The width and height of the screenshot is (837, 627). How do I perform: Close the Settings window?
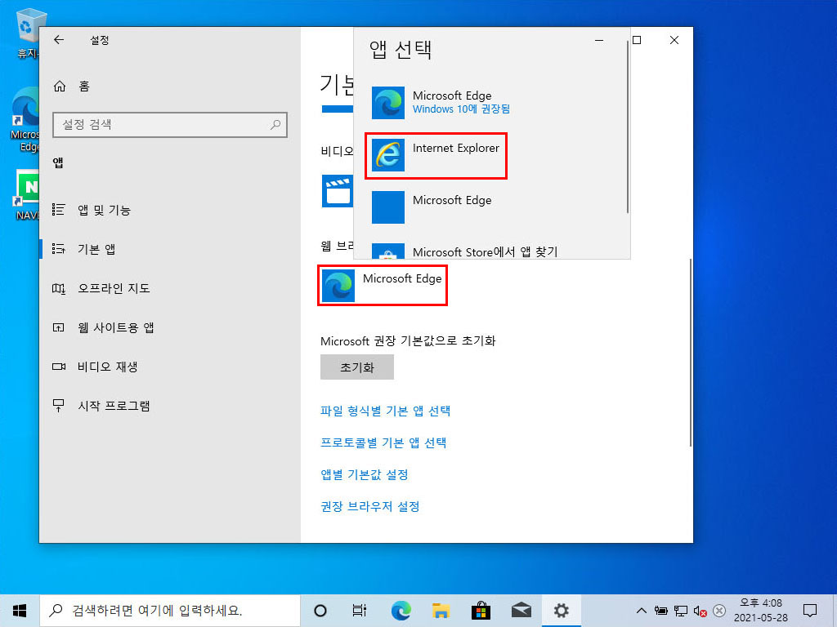674,40
